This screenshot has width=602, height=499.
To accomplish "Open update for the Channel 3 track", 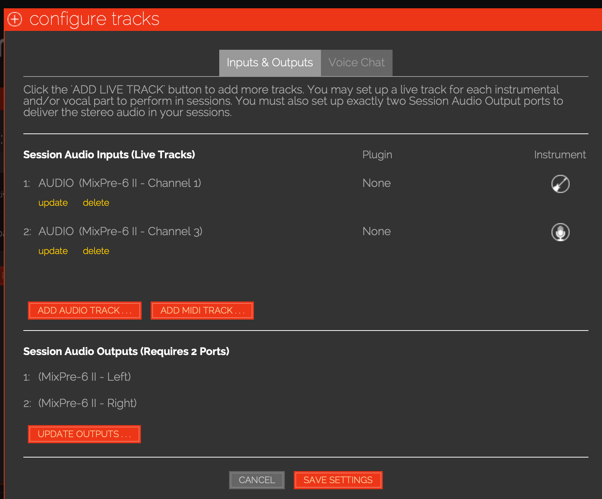I will pos(53,251).
